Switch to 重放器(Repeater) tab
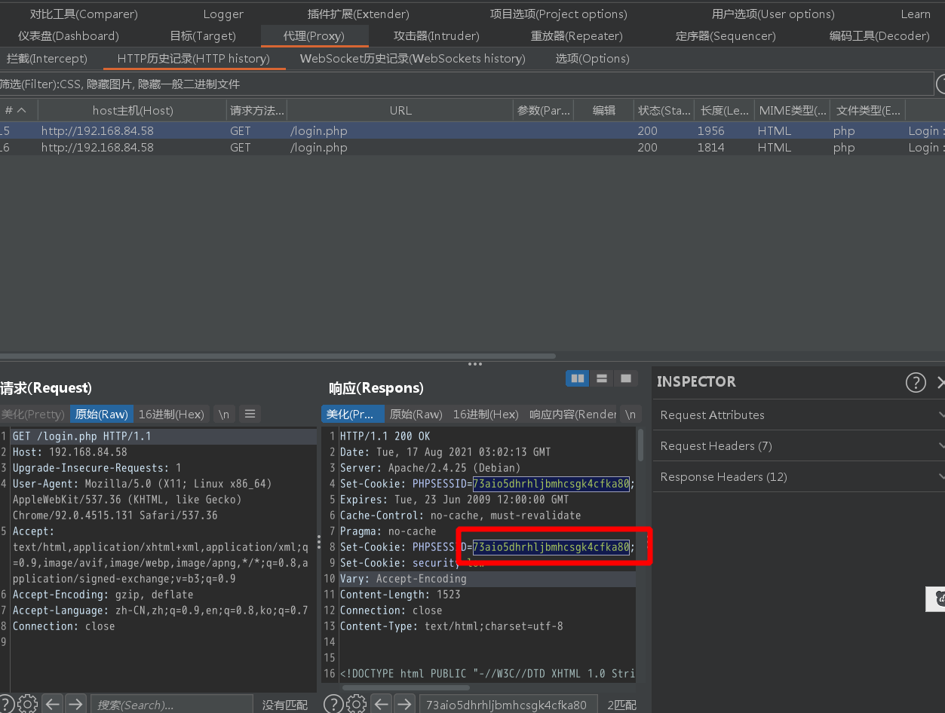 577,35
